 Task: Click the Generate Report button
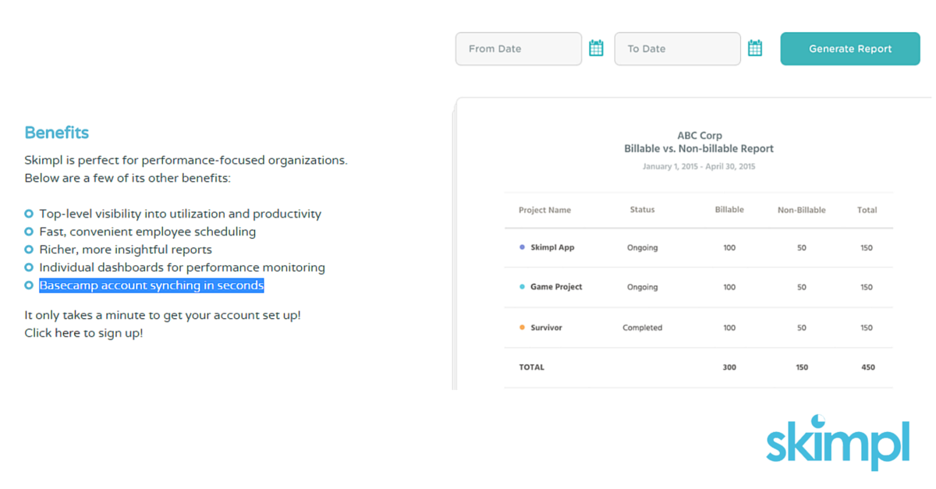coord(849,48)
